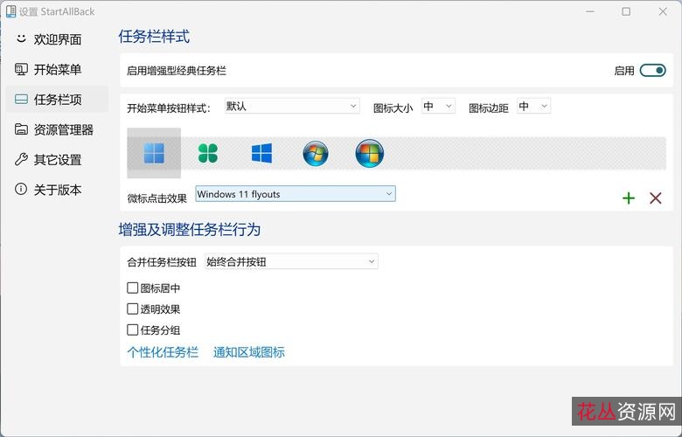Click the monitor icon beside 开始菜单
682x437 pixels.
[21, 69]
